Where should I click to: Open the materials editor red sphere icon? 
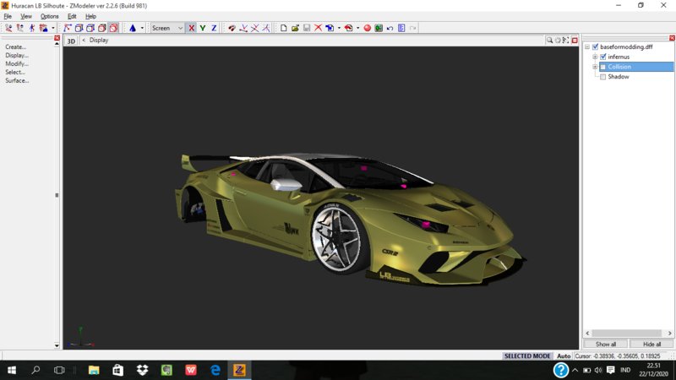point(367,28)
